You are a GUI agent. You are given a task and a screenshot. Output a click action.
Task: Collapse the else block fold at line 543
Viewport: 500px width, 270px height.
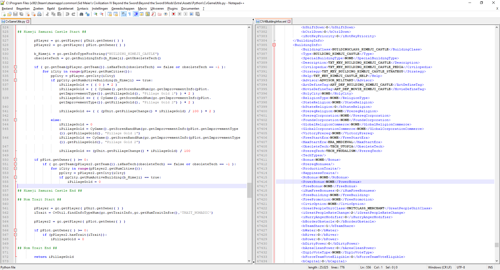[x=15, y=120]
